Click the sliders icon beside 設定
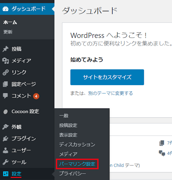Image resolution: width=172 pixels, height=180 pixels. tap(6, 174)
